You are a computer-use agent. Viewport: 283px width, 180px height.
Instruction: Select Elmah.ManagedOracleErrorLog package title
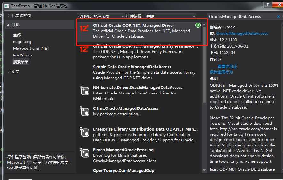click(123, 150)
